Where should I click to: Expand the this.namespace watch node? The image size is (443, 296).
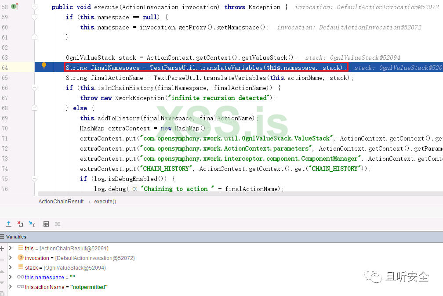pyautogui.click(x=11, y=277)
